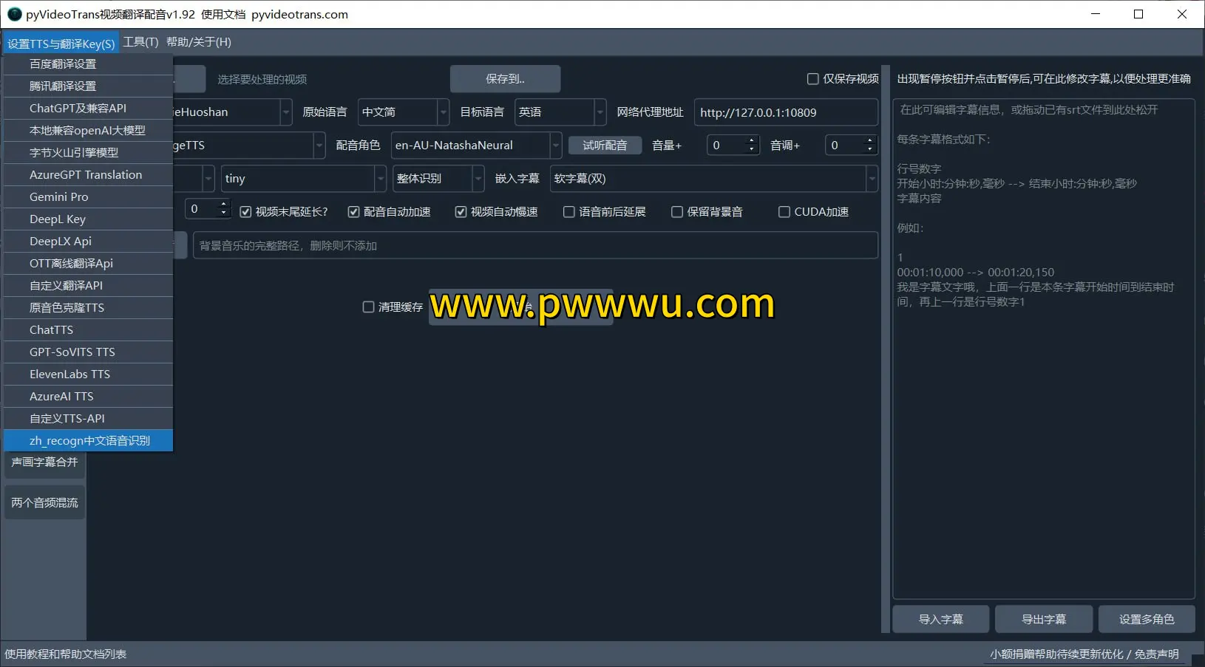This screenshot has height=667, width=1205.
Task: Open the 软字幕(双) subtitle type dropdown
Action: pyautogui.click(x=872, y=179)
